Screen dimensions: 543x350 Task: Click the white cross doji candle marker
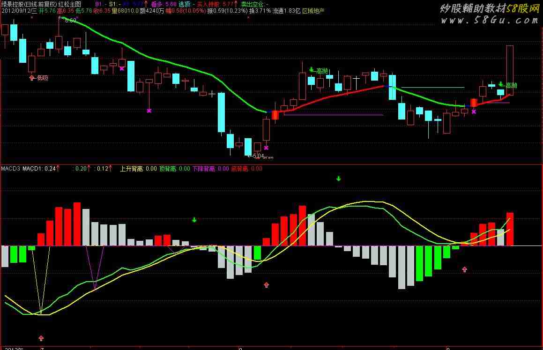212,94
